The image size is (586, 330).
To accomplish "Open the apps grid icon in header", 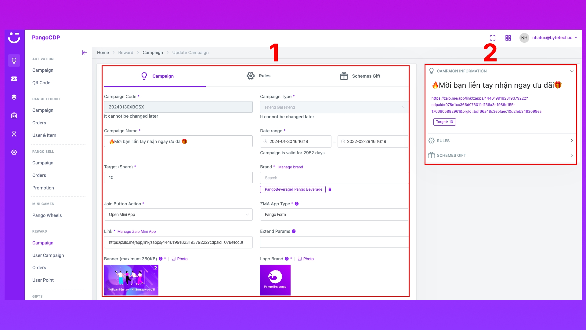I will pyautogui.click(x=508, y=38).
